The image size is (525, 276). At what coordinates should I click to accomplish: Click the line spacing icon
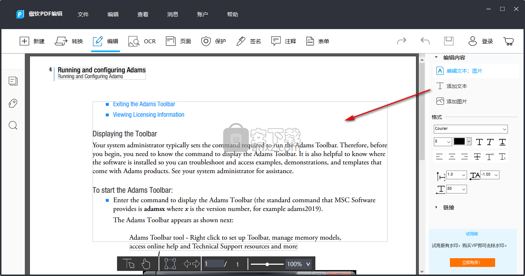click(x=441, y=176)
